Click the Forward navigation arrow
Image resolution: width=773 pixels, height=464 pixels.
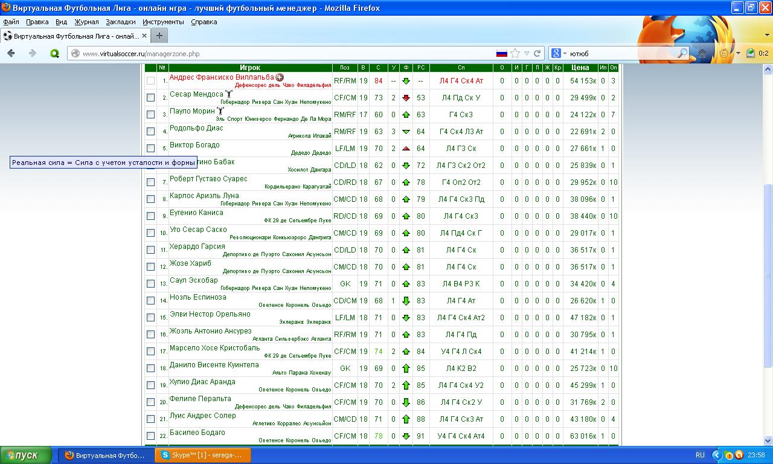click(x=33, y=53)
